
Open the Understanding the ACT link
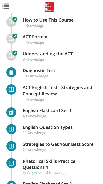(48, 54)
